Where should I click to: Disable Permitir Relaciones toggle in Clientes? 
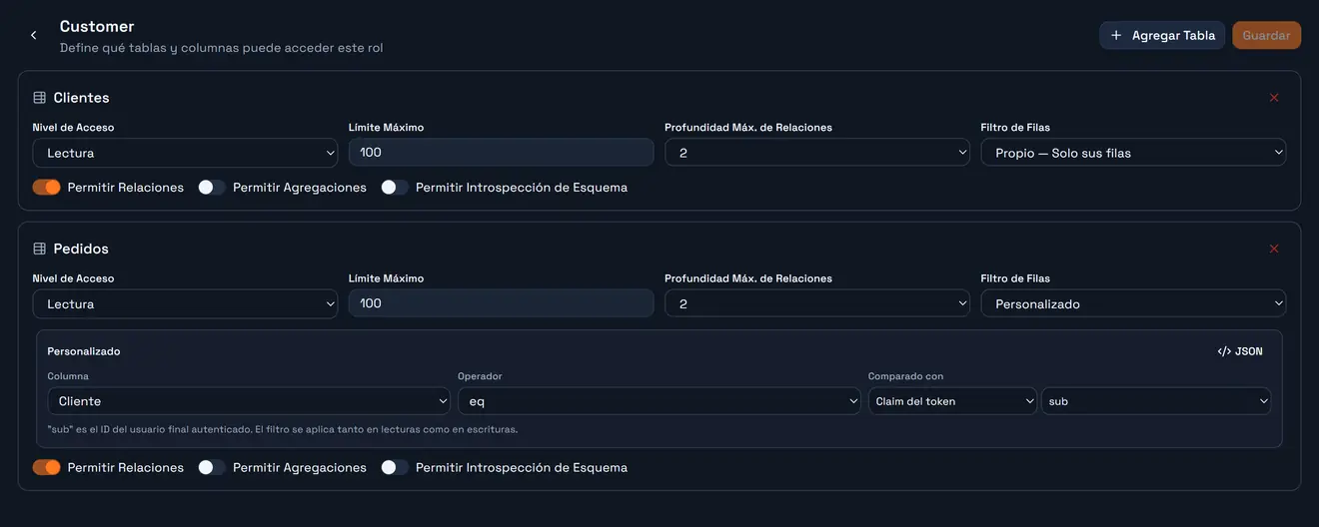[47, 187]
